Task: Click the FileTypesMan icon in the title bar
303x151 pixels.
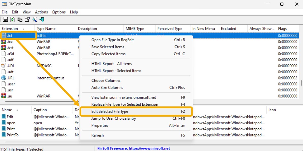Action: [x=4, y=4]
